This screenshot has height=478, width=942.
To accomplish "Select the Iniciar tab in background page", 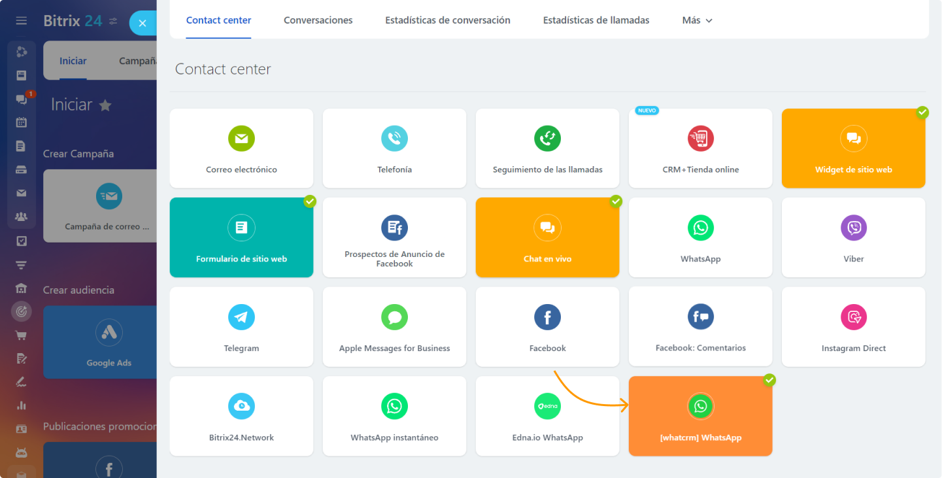I will 73,61.
